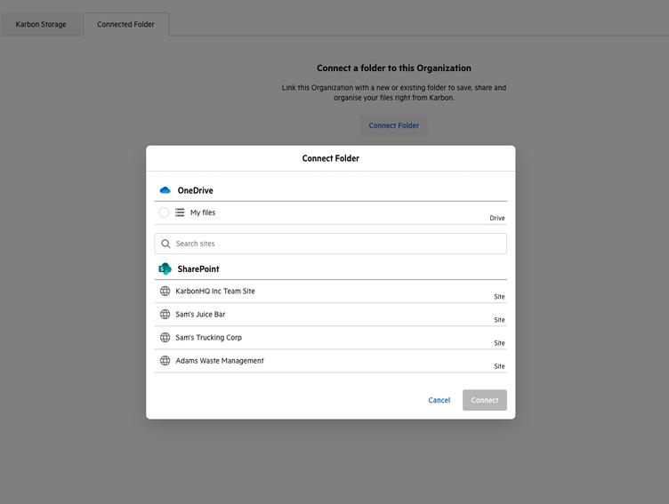Select the My files radio button
This screenshot has width=669, height=504.
coord(164,212)
